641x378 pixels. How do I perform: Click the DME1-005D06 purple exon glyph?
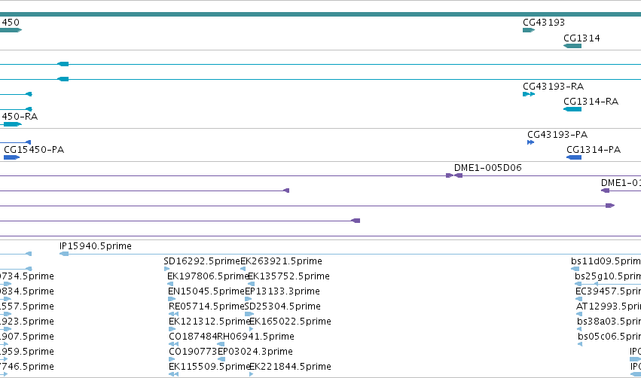coord(458,175)
